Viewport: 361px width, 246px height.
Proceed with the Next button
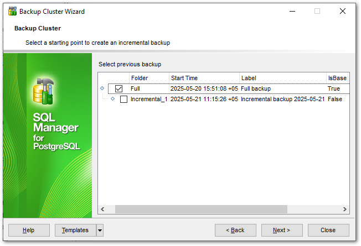(282, 230)
